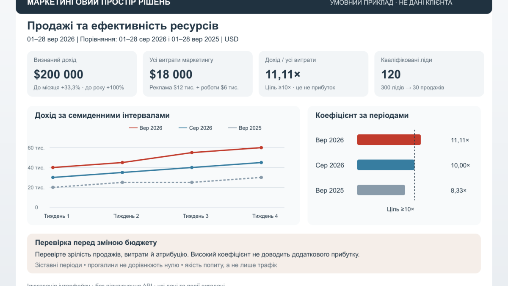Image resolution: width=508 pixels, height=286 pixels.
Task: Click the gray Вер 2025 coefficient bar
Action: tap(381, 190)
